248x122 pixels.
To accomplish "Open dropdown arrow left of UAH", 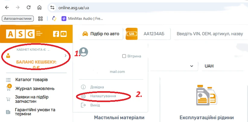I will coord(192,66).
